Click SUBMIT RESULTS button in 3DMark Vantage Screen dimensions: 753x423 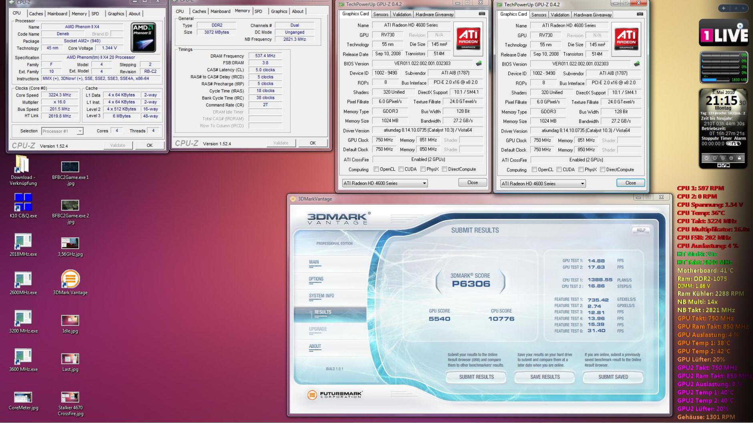[476, 377]
